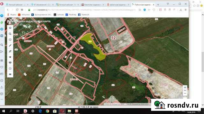Open downloads in Opera sidebar
Screen dimensions: 204x114
2,87
